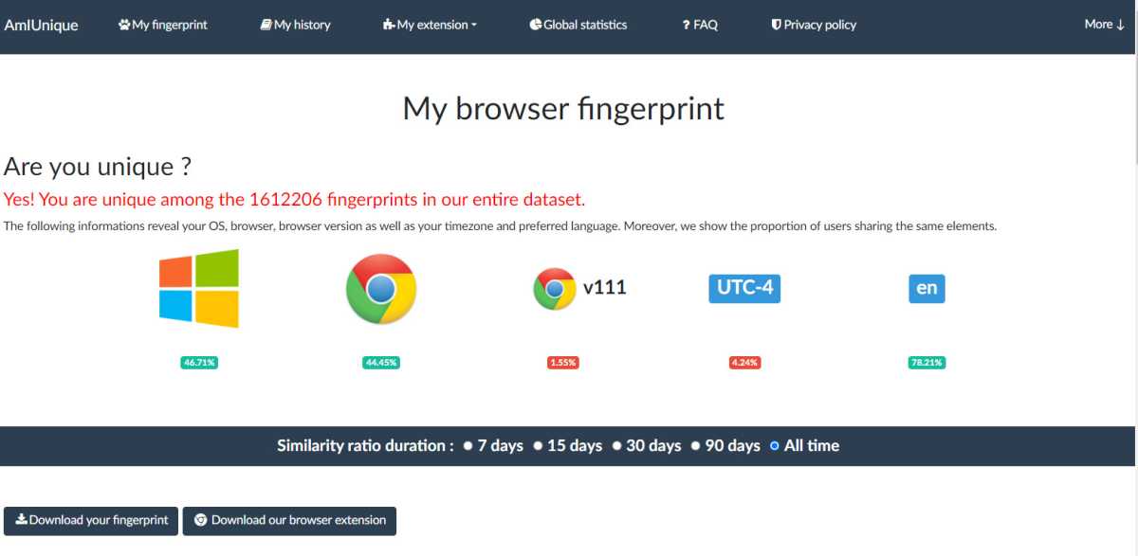Click the Windows OS logo icon

click(199, 289)
